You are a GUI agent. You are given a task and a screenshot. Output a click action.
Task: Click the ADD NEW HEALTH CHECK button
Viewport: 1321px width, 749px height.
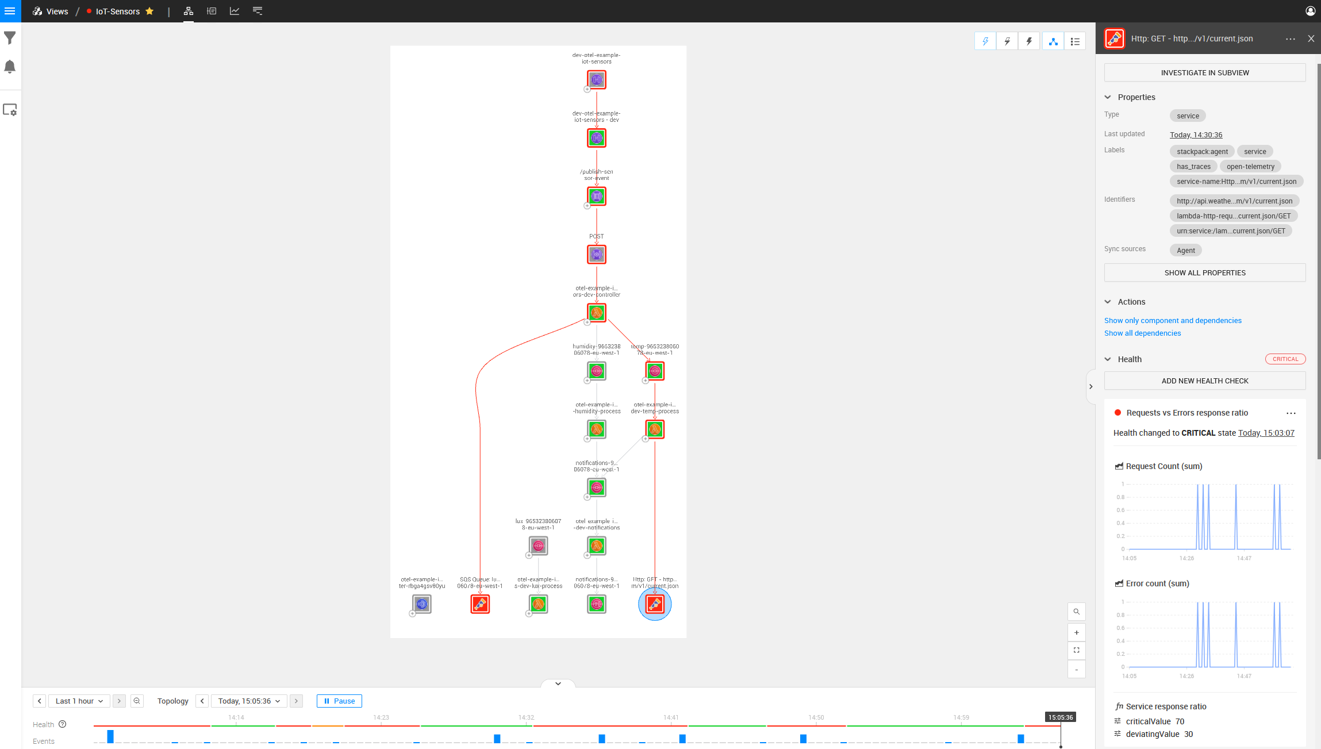click(x=1205, y=381)
